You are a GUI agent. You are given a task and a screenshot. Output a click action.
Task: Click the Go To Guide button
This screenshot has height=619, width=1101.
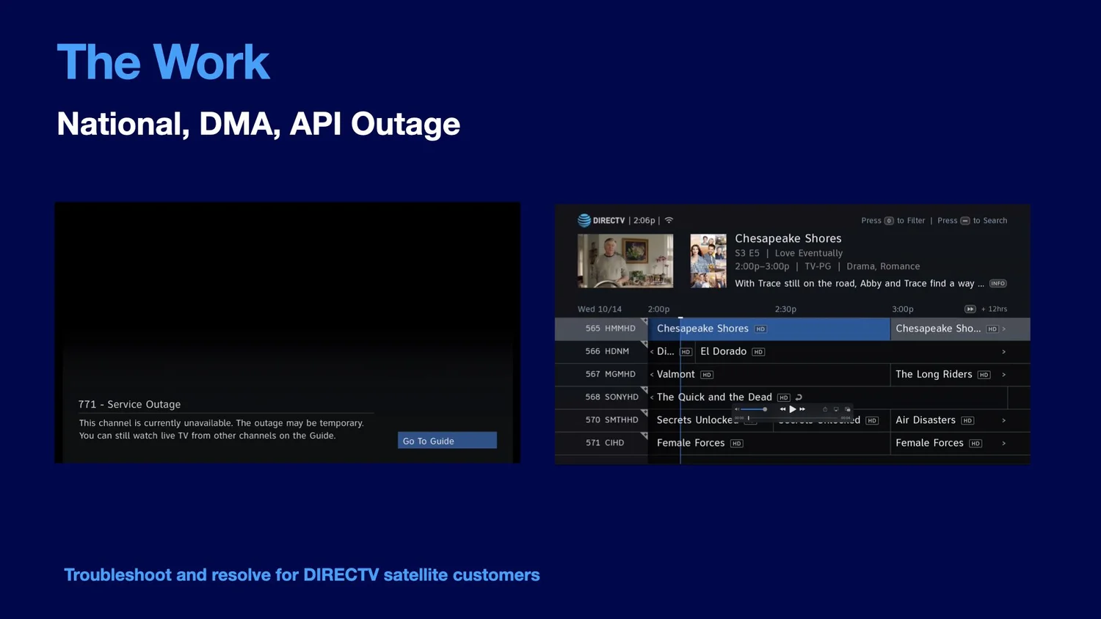[447, 440]
